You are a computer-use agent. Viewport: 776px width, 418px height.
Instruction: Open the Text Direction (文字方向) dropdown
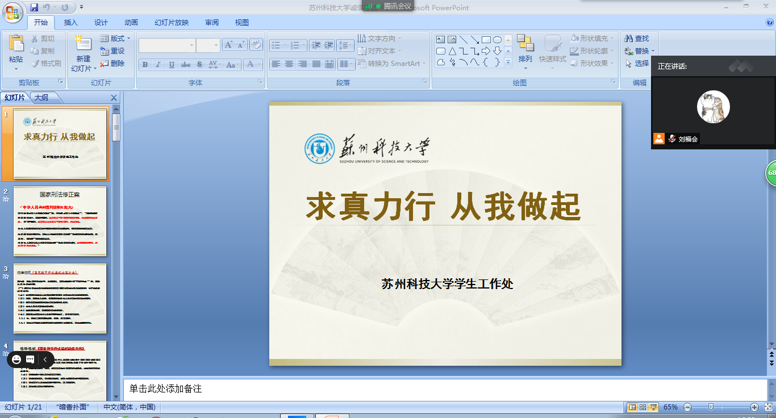379,39
